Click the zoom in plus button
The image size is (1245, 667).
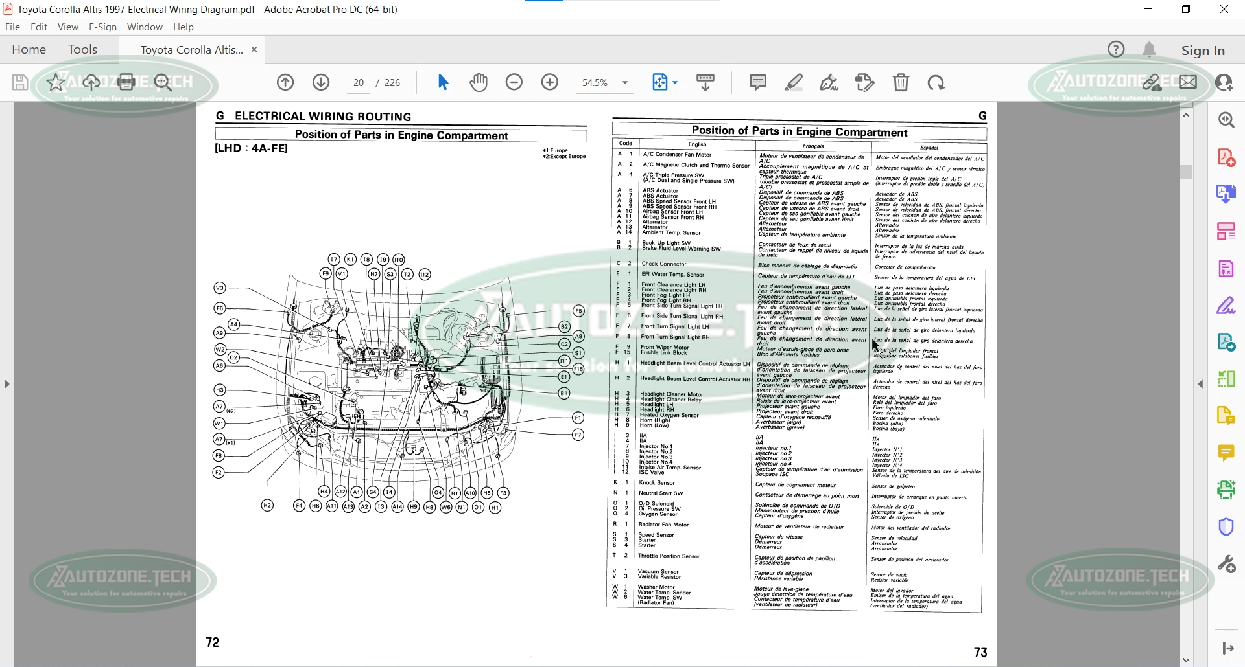pyautogui.click(x=550, y=82)
